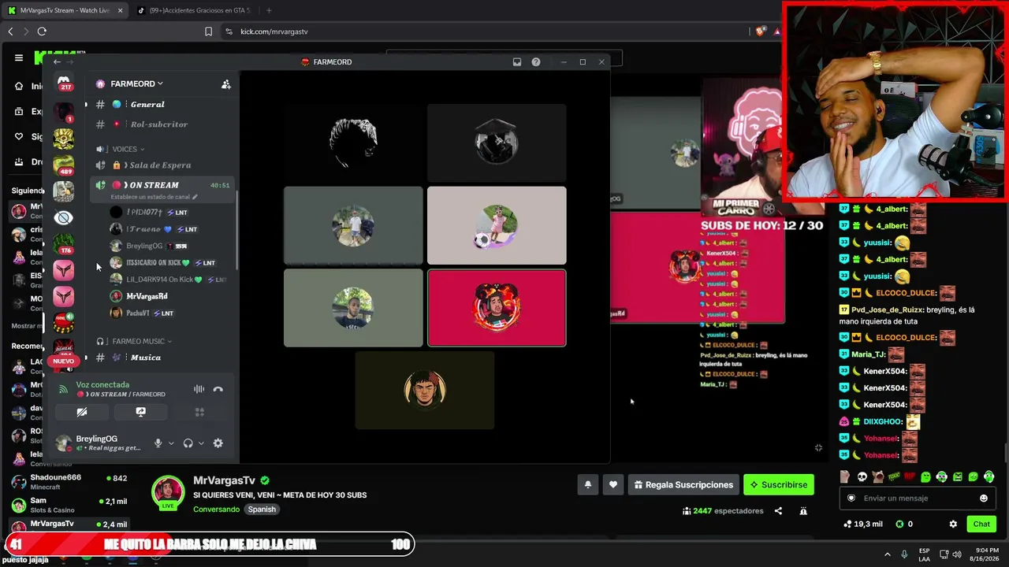The width and height of the screenshot is (1009, 567).
Task: Select the server with 489 badge
Action: point(64,165)
